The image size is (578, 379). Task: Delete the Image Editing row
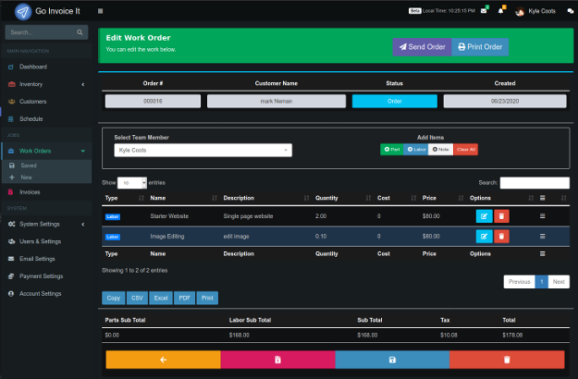[501, 236]
